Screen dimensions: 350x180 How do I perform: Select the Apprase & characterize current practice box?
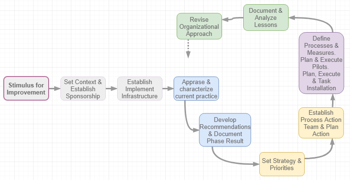pos(196,89)
